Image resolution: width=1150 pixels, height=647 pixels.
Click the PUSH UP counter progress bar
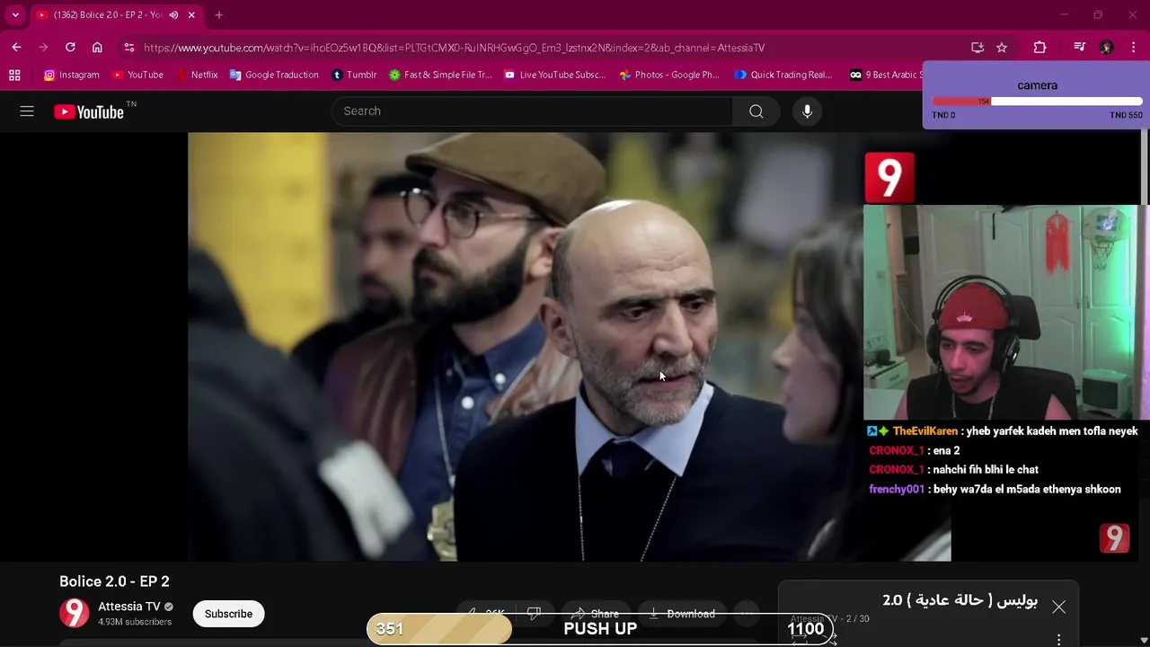coord(600,629)
